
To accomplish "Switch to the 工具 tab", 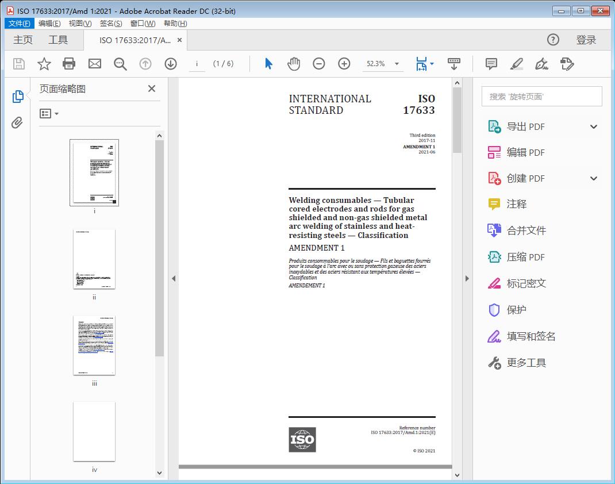I will (x=58, y=40).
